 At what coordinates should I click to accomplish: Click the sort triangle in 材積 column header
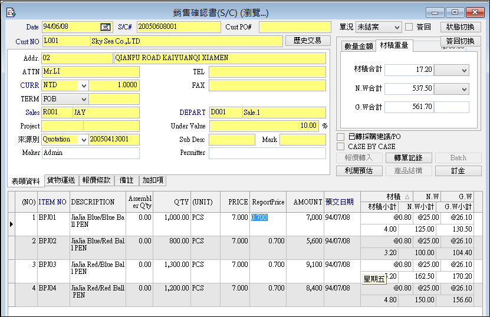click(x=407, y=196)
